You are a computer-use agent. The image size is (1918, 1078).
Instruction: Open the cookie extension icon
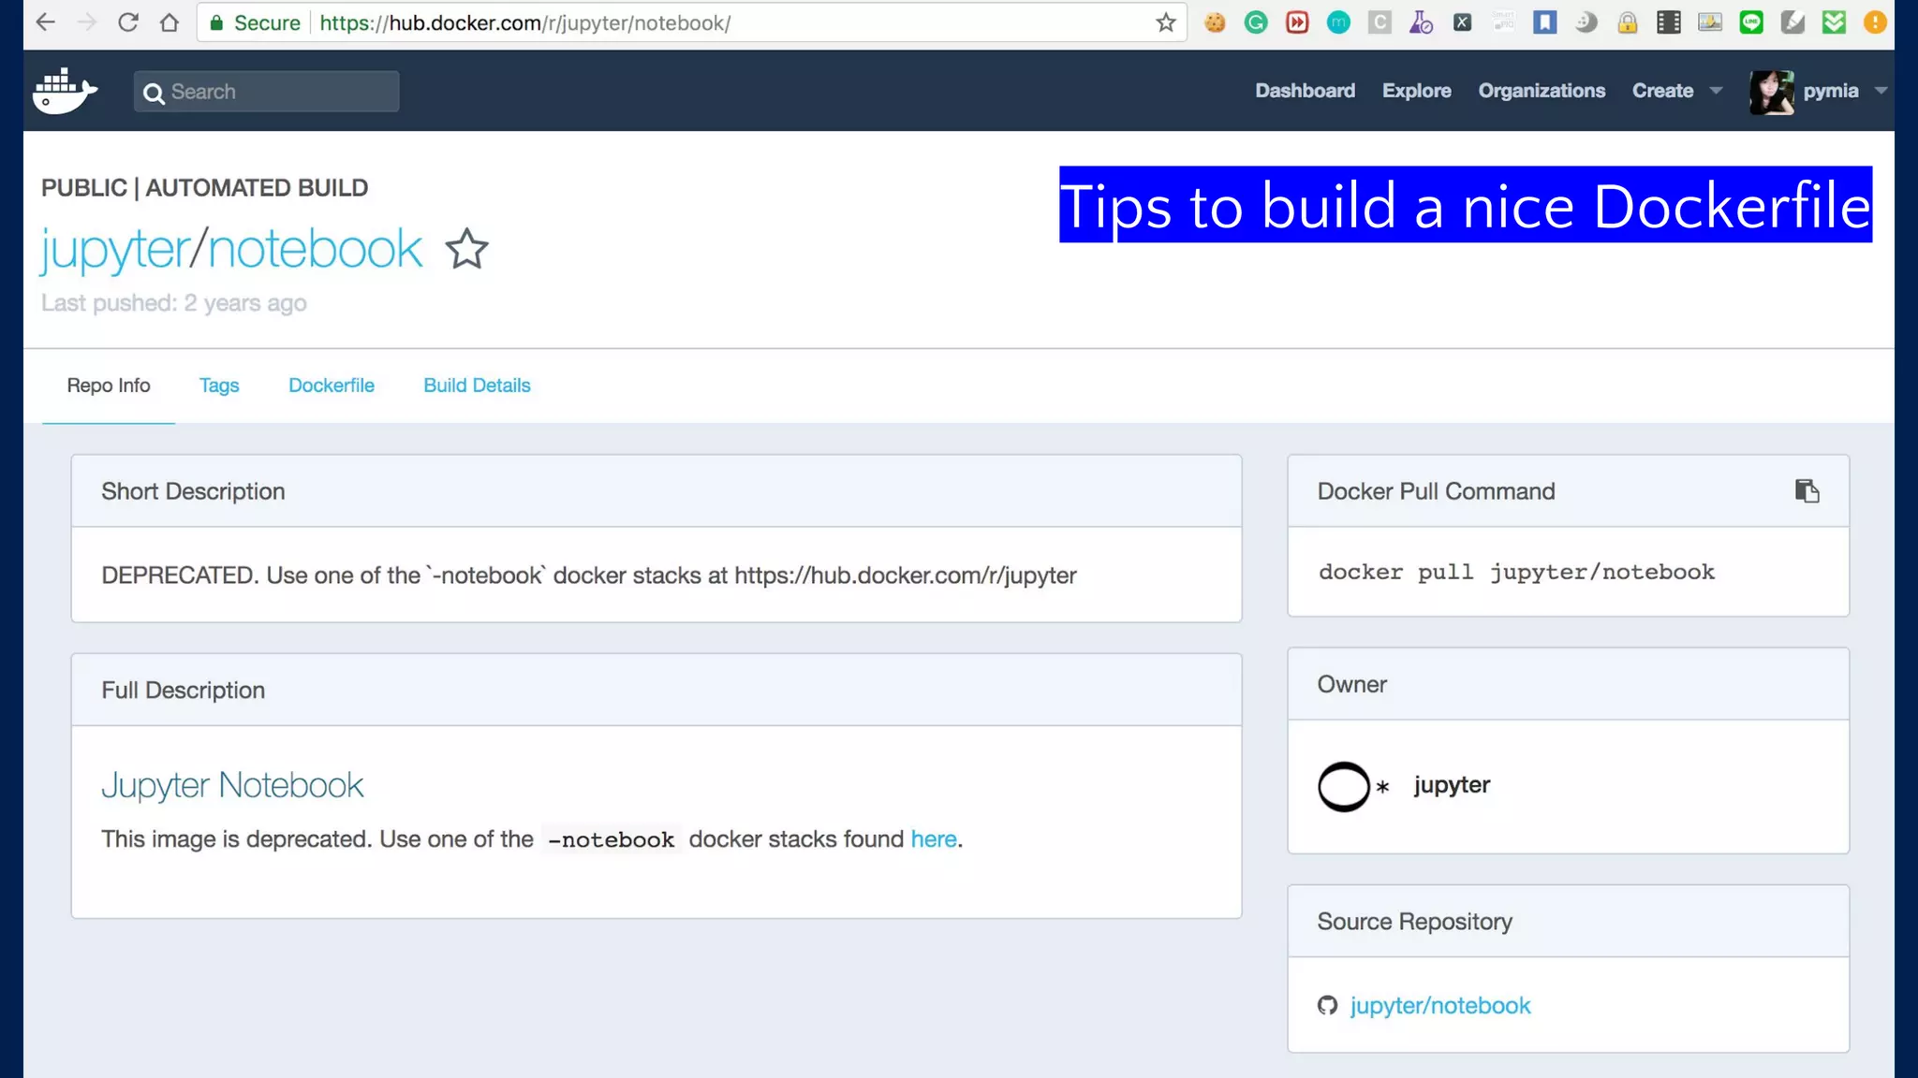1215,22
